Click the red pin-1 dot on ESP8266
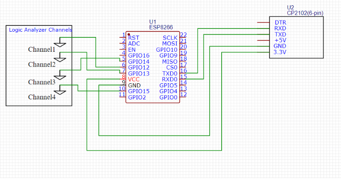This screenshot has width=341, height=184. (129, 34)
